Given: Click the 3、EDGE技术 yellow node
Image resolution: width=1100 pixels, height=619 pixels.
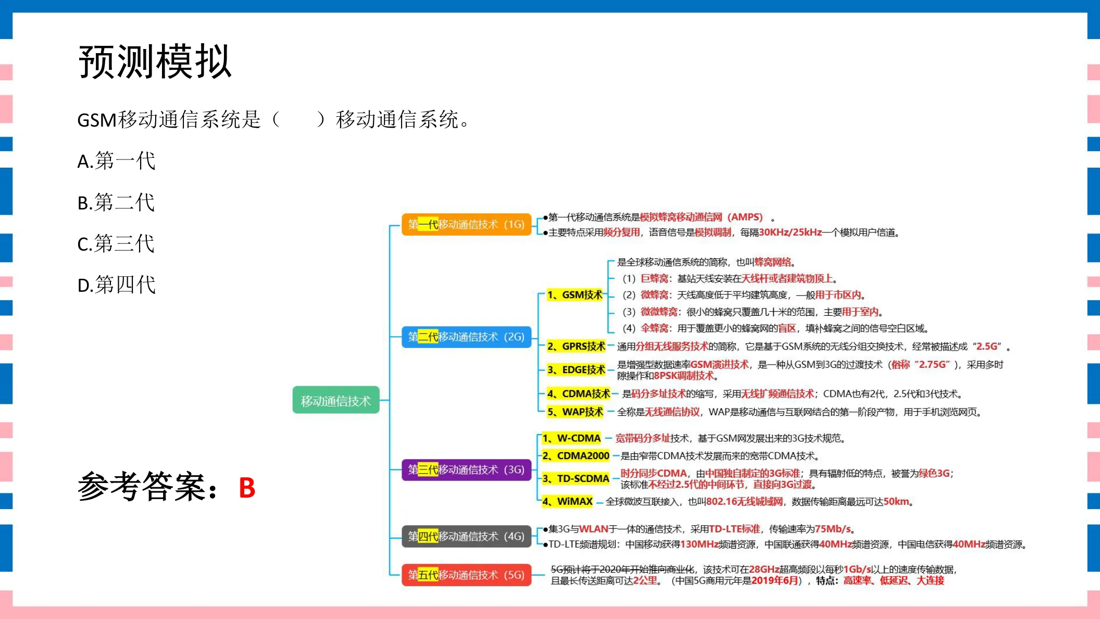Looking at the screenshot, I should 576,370.
